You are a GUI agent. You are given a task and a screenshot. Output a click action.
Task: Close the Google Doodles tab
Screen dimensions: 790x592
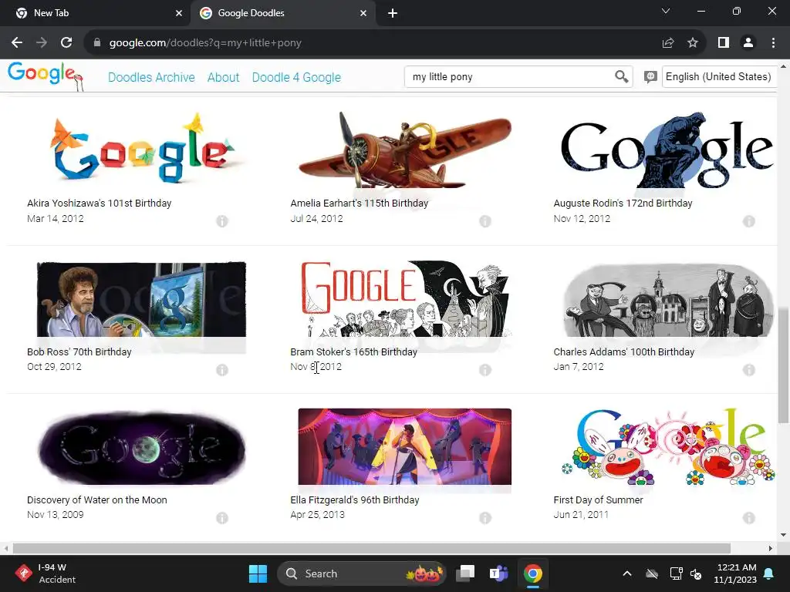pos(363,14)
